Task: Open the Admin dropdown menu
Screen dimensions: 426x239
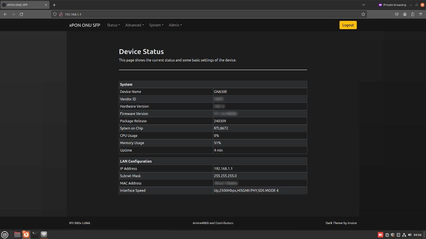Action: click(175, 25)
